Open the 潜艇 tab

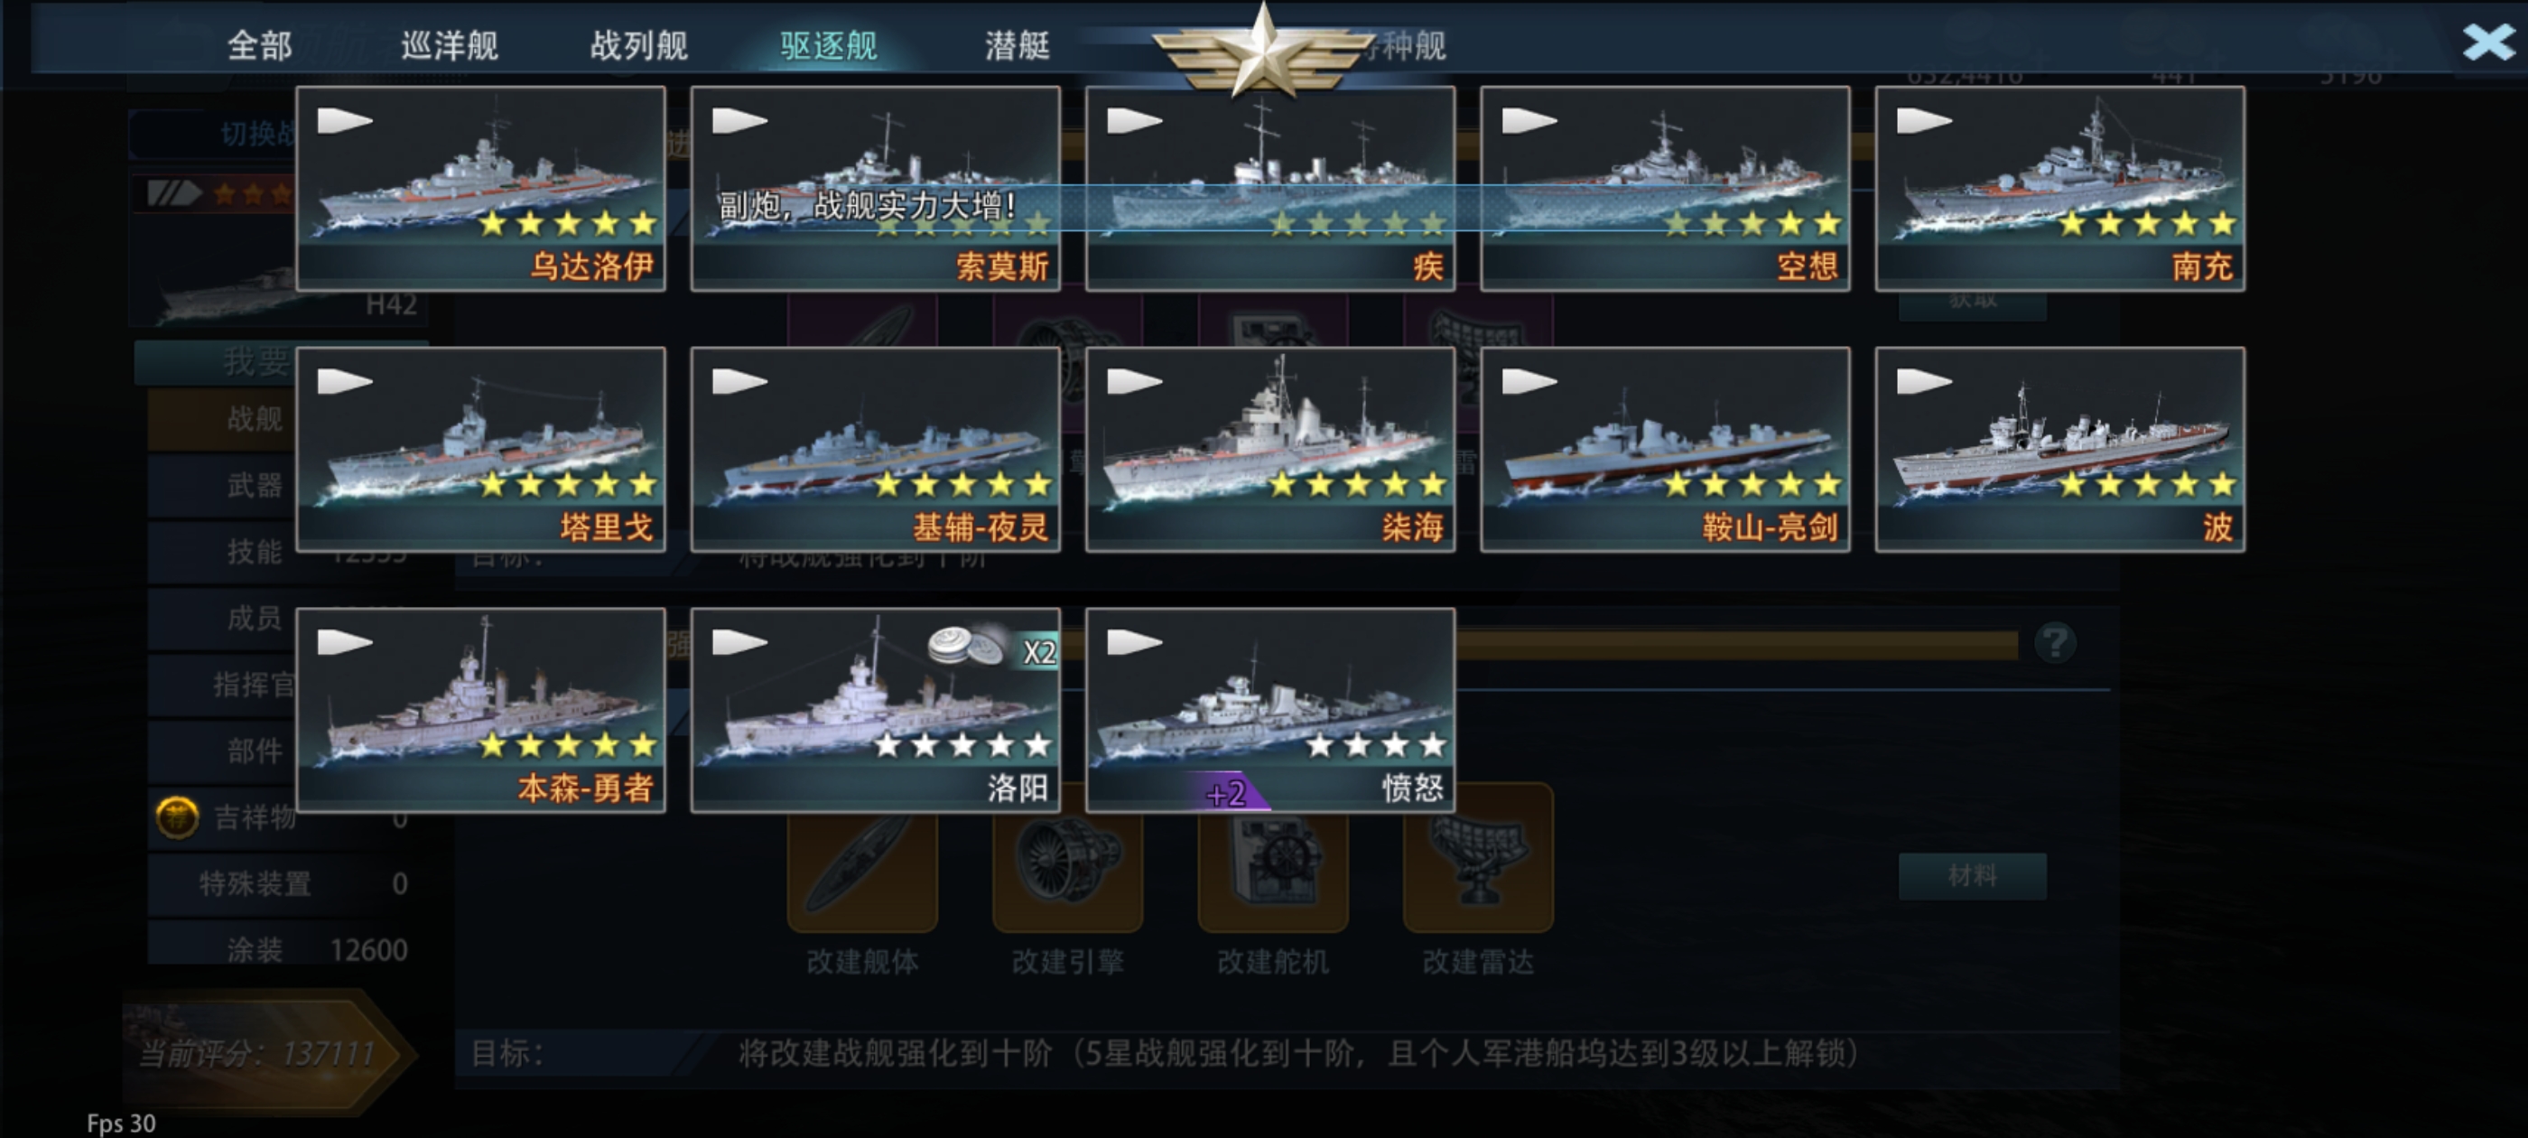pyautogui.click(x=1018, y=45)
